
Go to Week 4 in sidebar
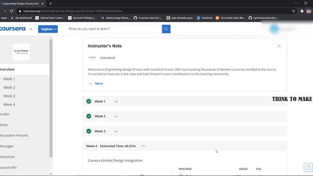coord(9,105)
